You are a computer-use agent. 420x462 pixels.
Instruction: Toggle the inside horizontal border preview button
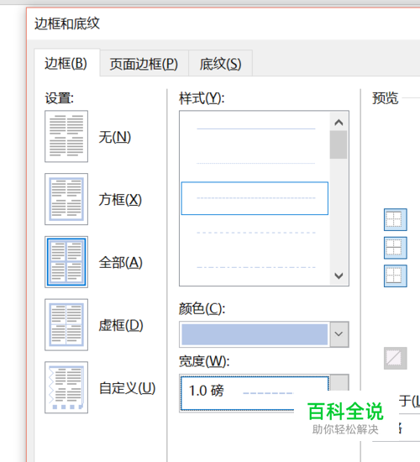(x=396, y=248)
